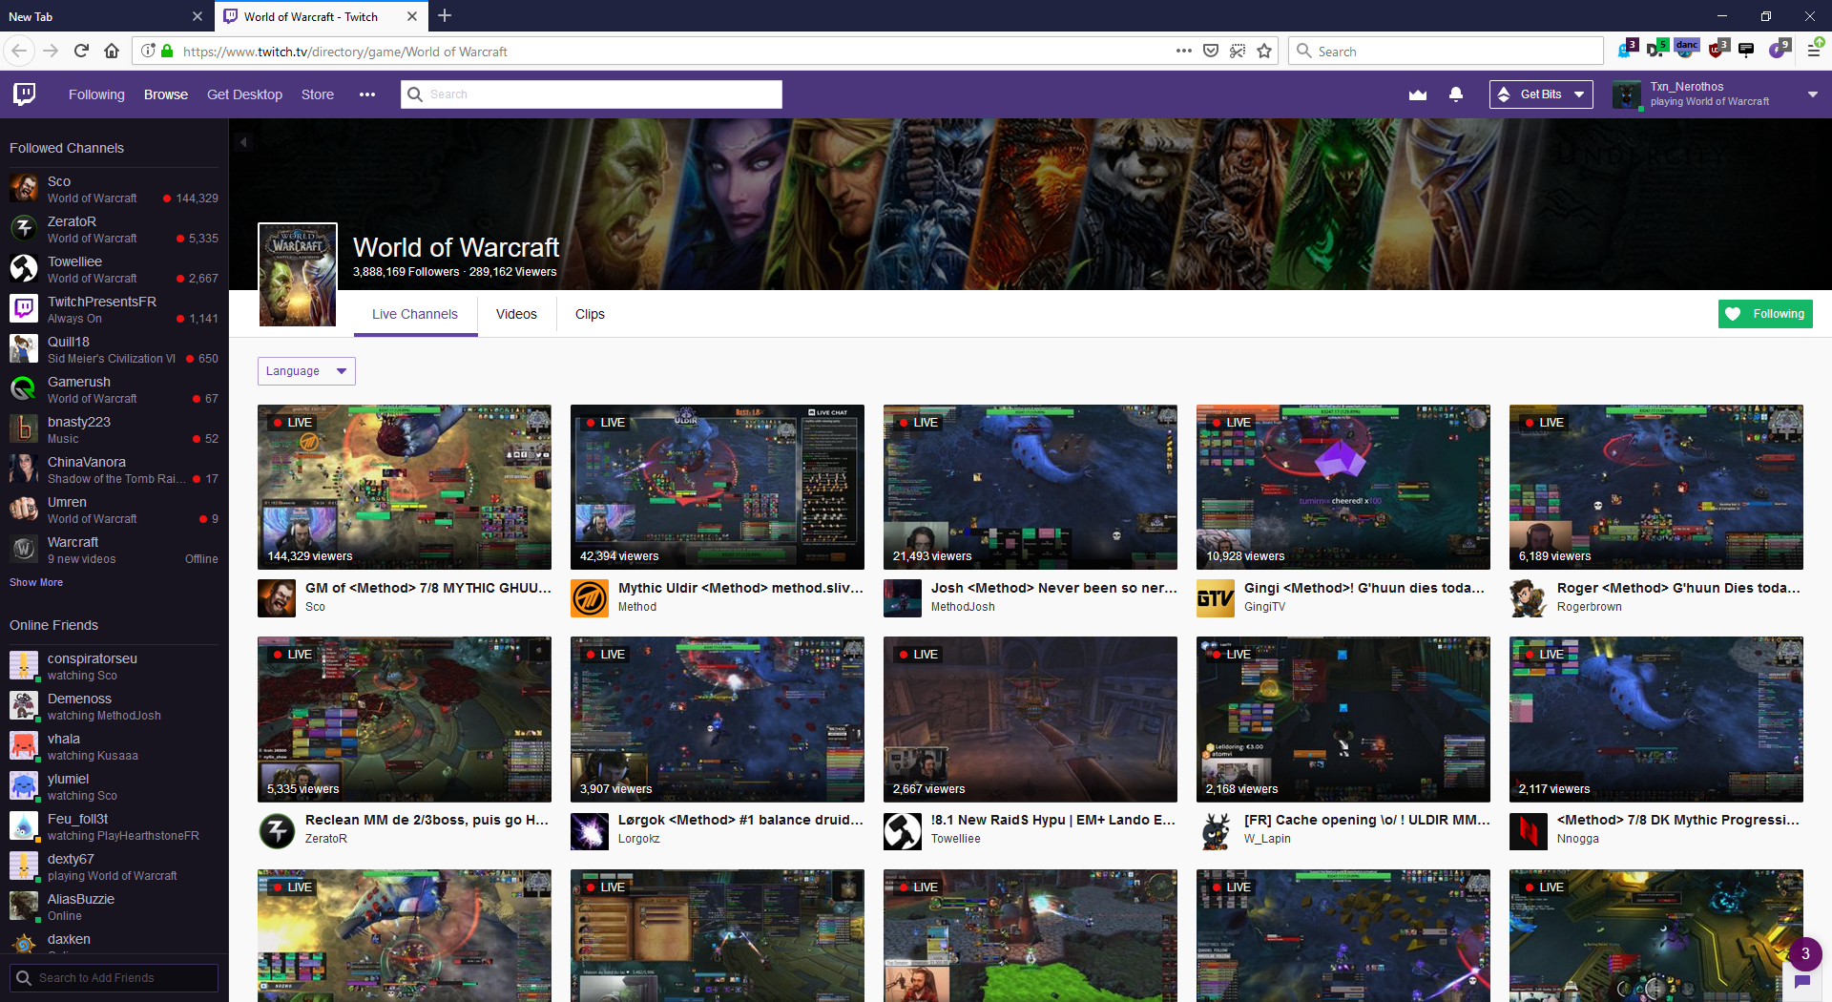Expand the user account menu arrow
This screenshot has width=1832, height=1002.
(x=1812, y=94)
